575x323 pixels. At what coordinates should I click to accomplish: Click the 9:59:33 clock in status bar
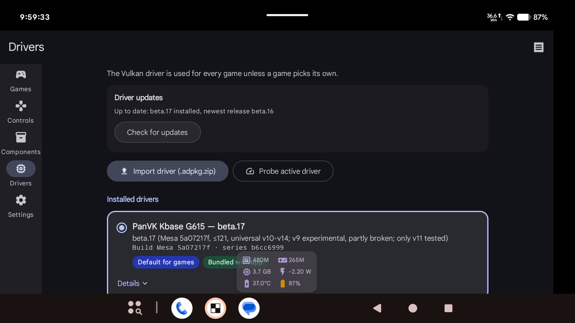click(35, 17)
